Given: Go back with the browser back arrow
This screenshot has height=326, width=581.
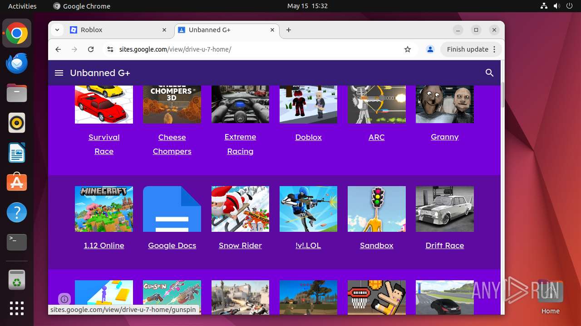Looking at the screenshot, I should 58,49.
